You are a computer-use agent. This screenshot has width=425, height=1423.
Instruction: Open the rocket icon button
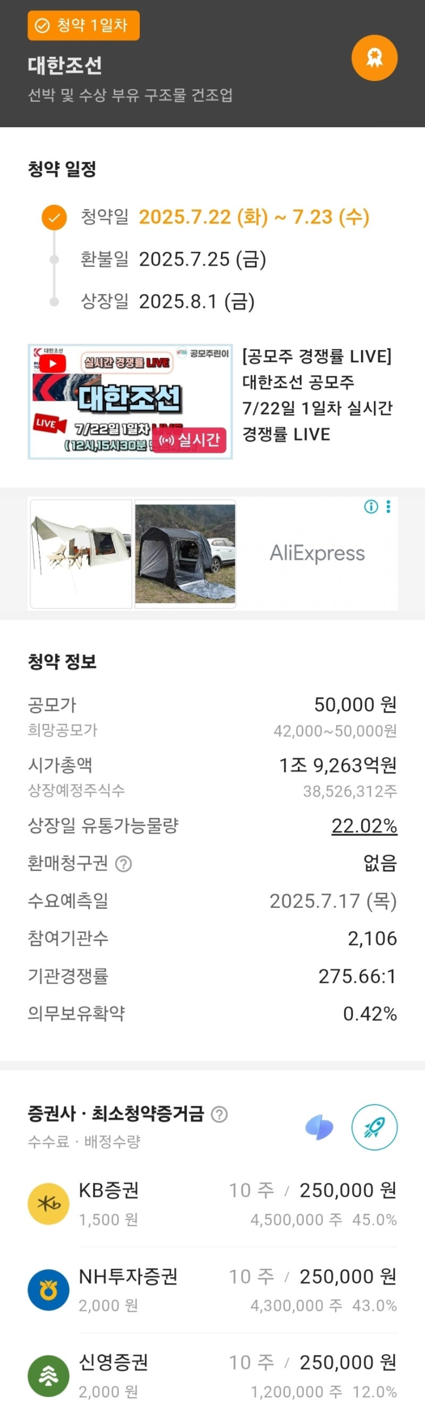375,1127
